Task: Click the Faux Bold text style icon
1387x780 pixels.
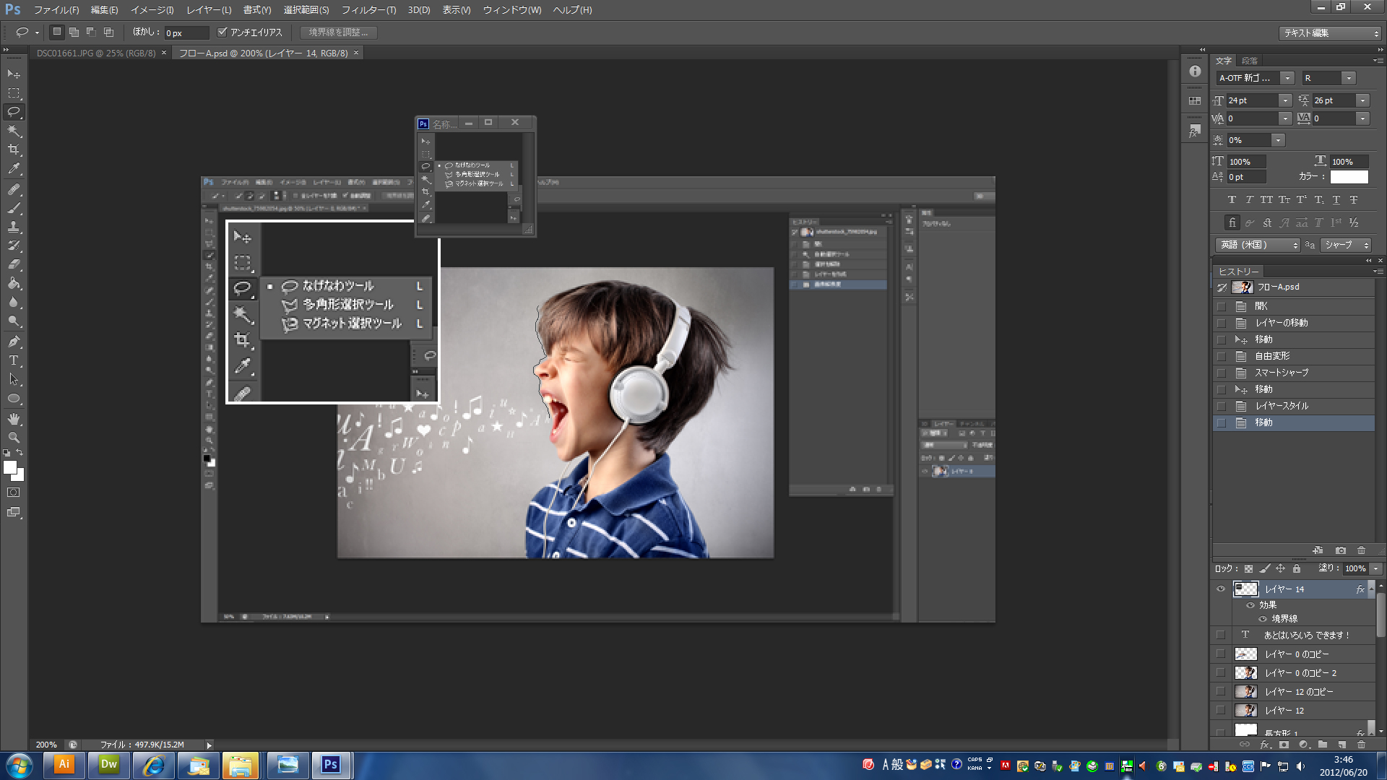Action: pyautogui.click(x=1232, y=200)
